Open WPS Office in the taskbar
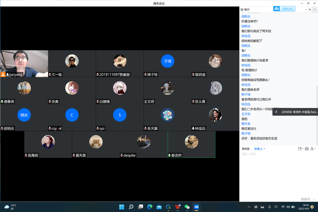Viewport: 318px width, 212px height. pos(178,207)
